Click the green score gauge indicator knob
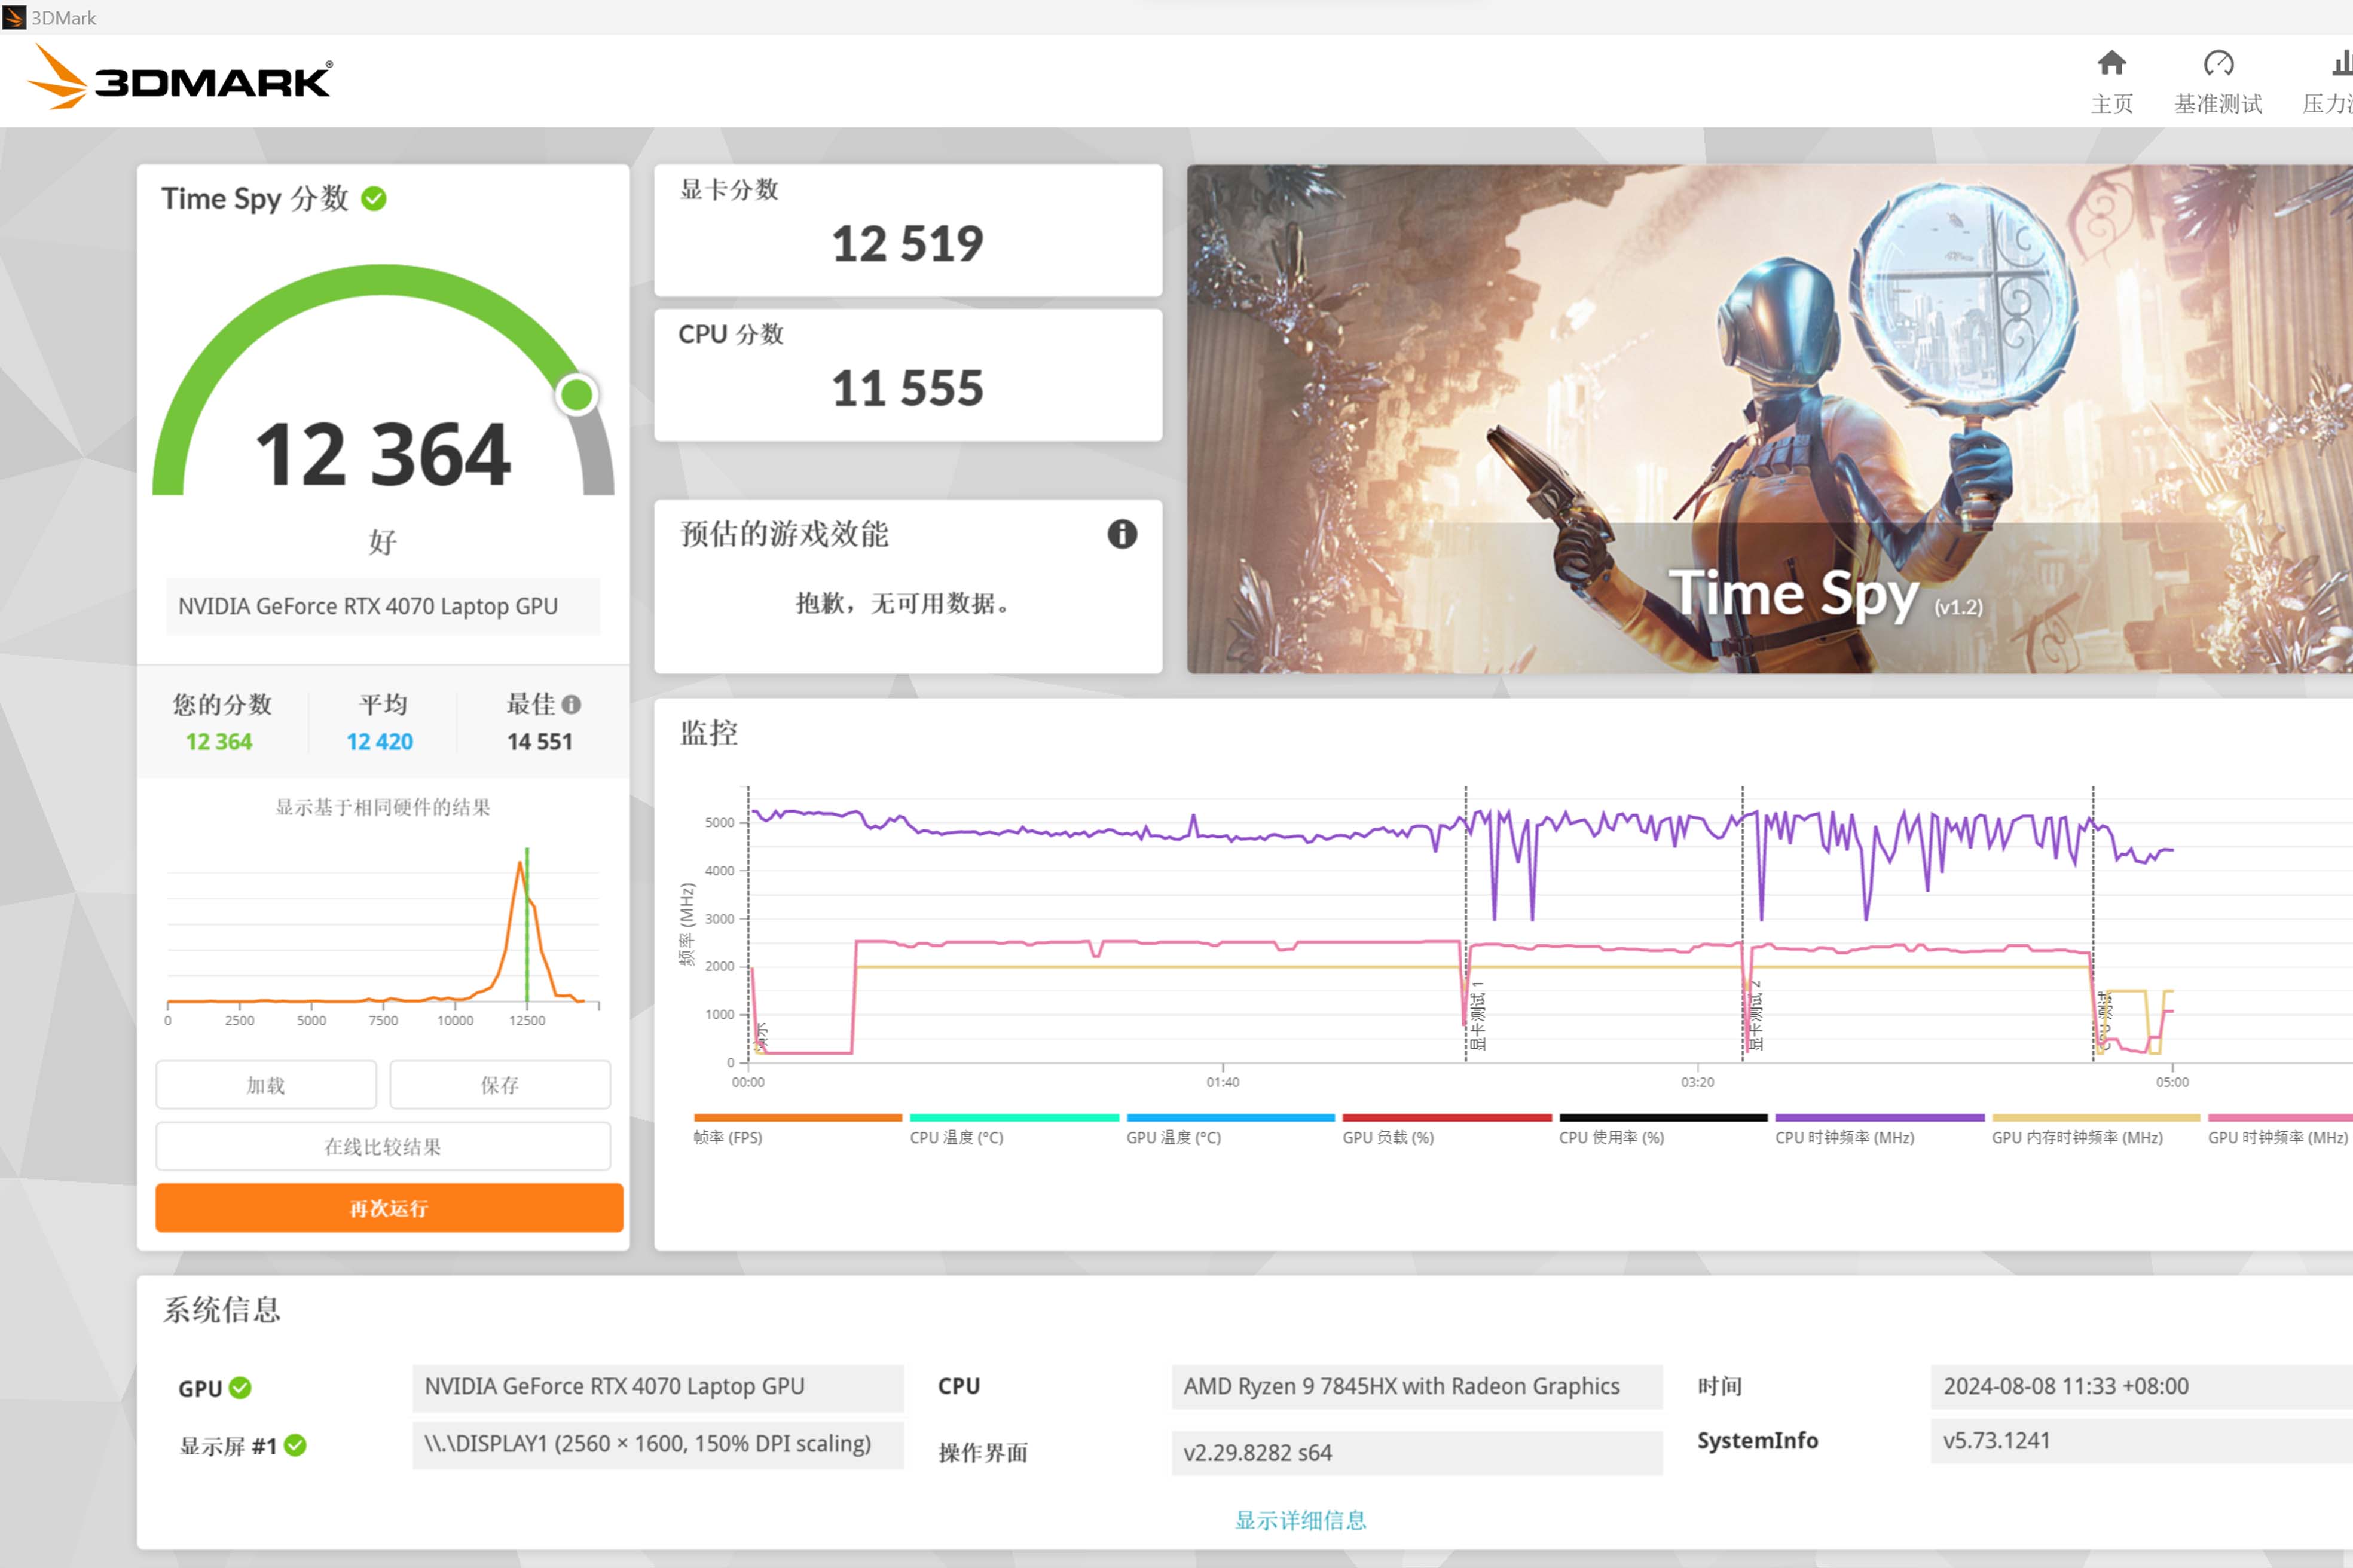The width and height of the screenshot is (2353, 1568). click(576, 395)
